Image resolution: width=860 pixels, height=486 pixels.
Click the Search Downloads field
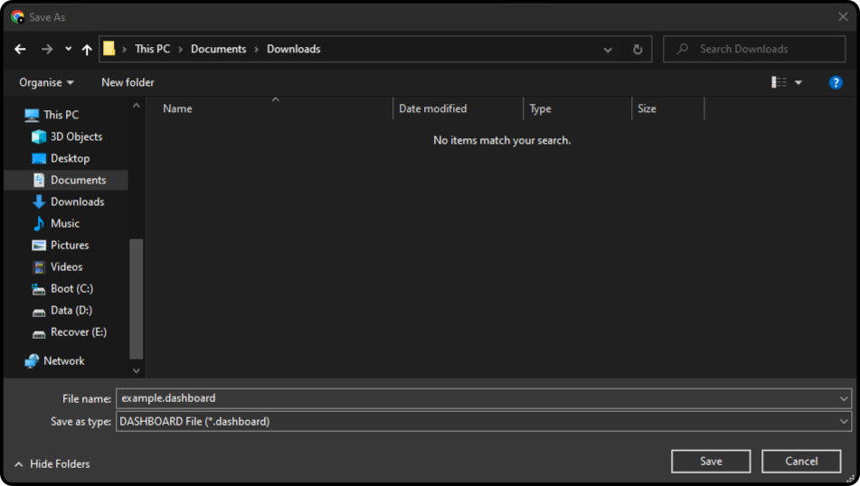754,49
